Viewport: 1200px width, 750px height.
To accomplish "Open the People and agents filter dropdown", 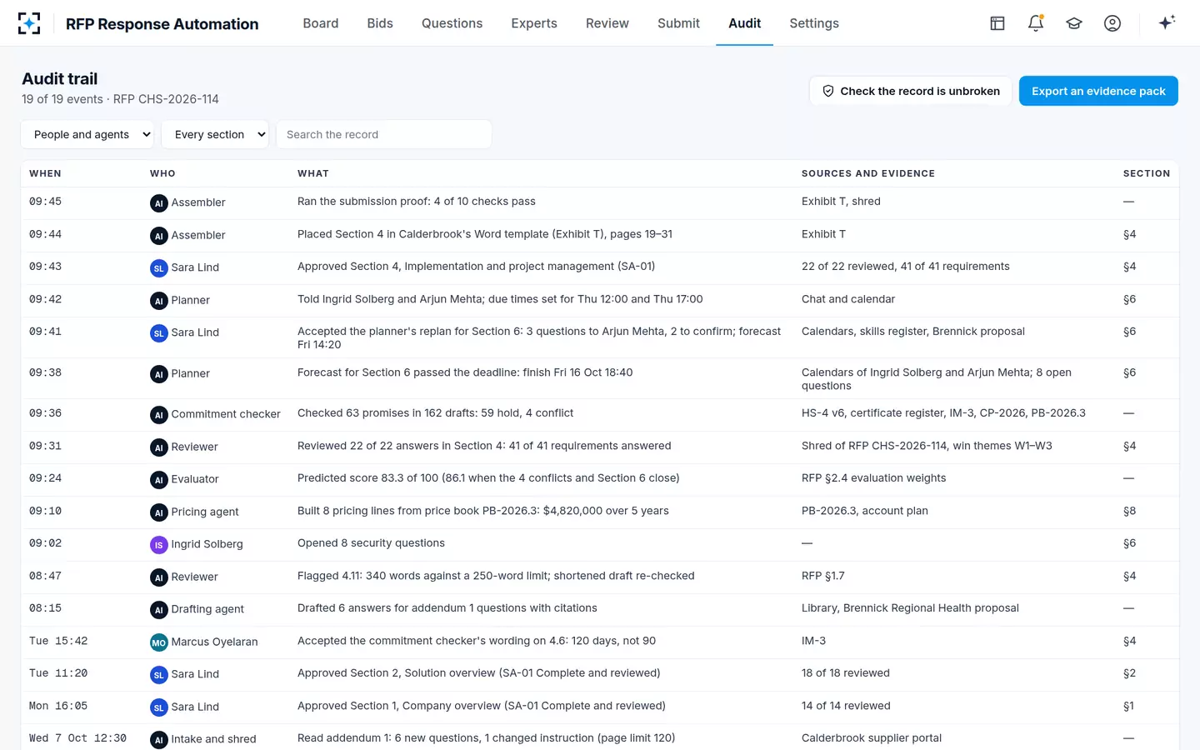I will point(87,134).
